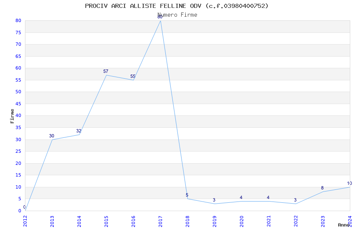354x229 pixels.
Task: Click the 'Numero Firme' subtitle
Action: [177, 15]
